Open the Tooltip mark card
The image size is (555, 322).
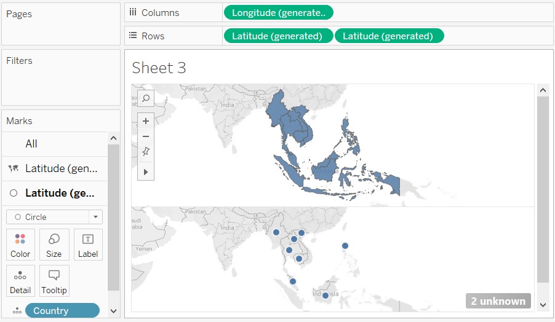coord(54,281)
